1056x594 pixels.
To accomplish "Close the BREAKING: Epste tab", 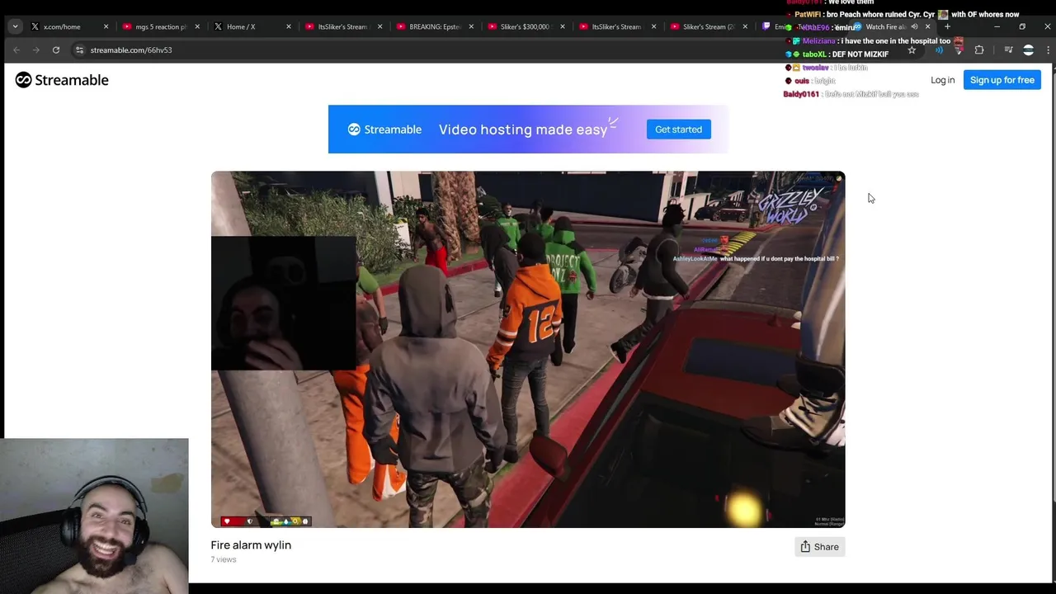I will [x=471, y=26].
